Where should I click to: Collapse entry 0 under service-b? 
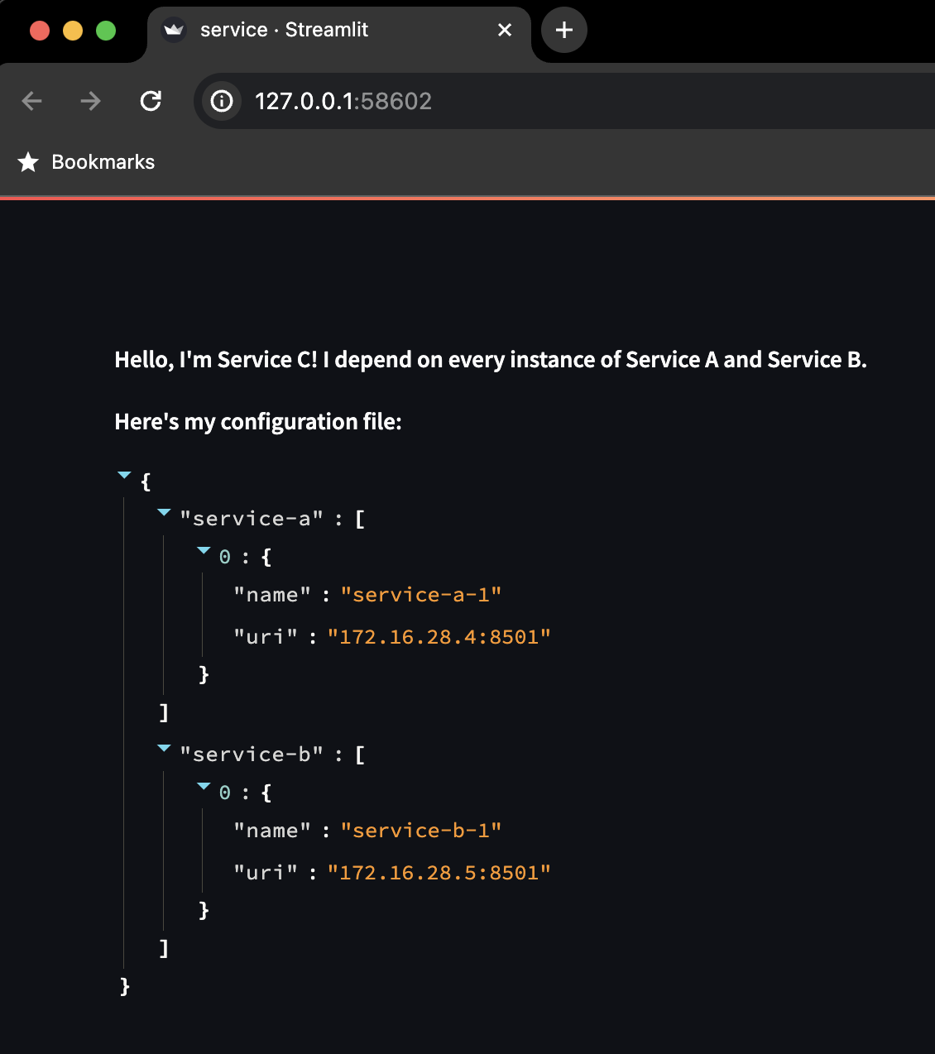point(204,785)
